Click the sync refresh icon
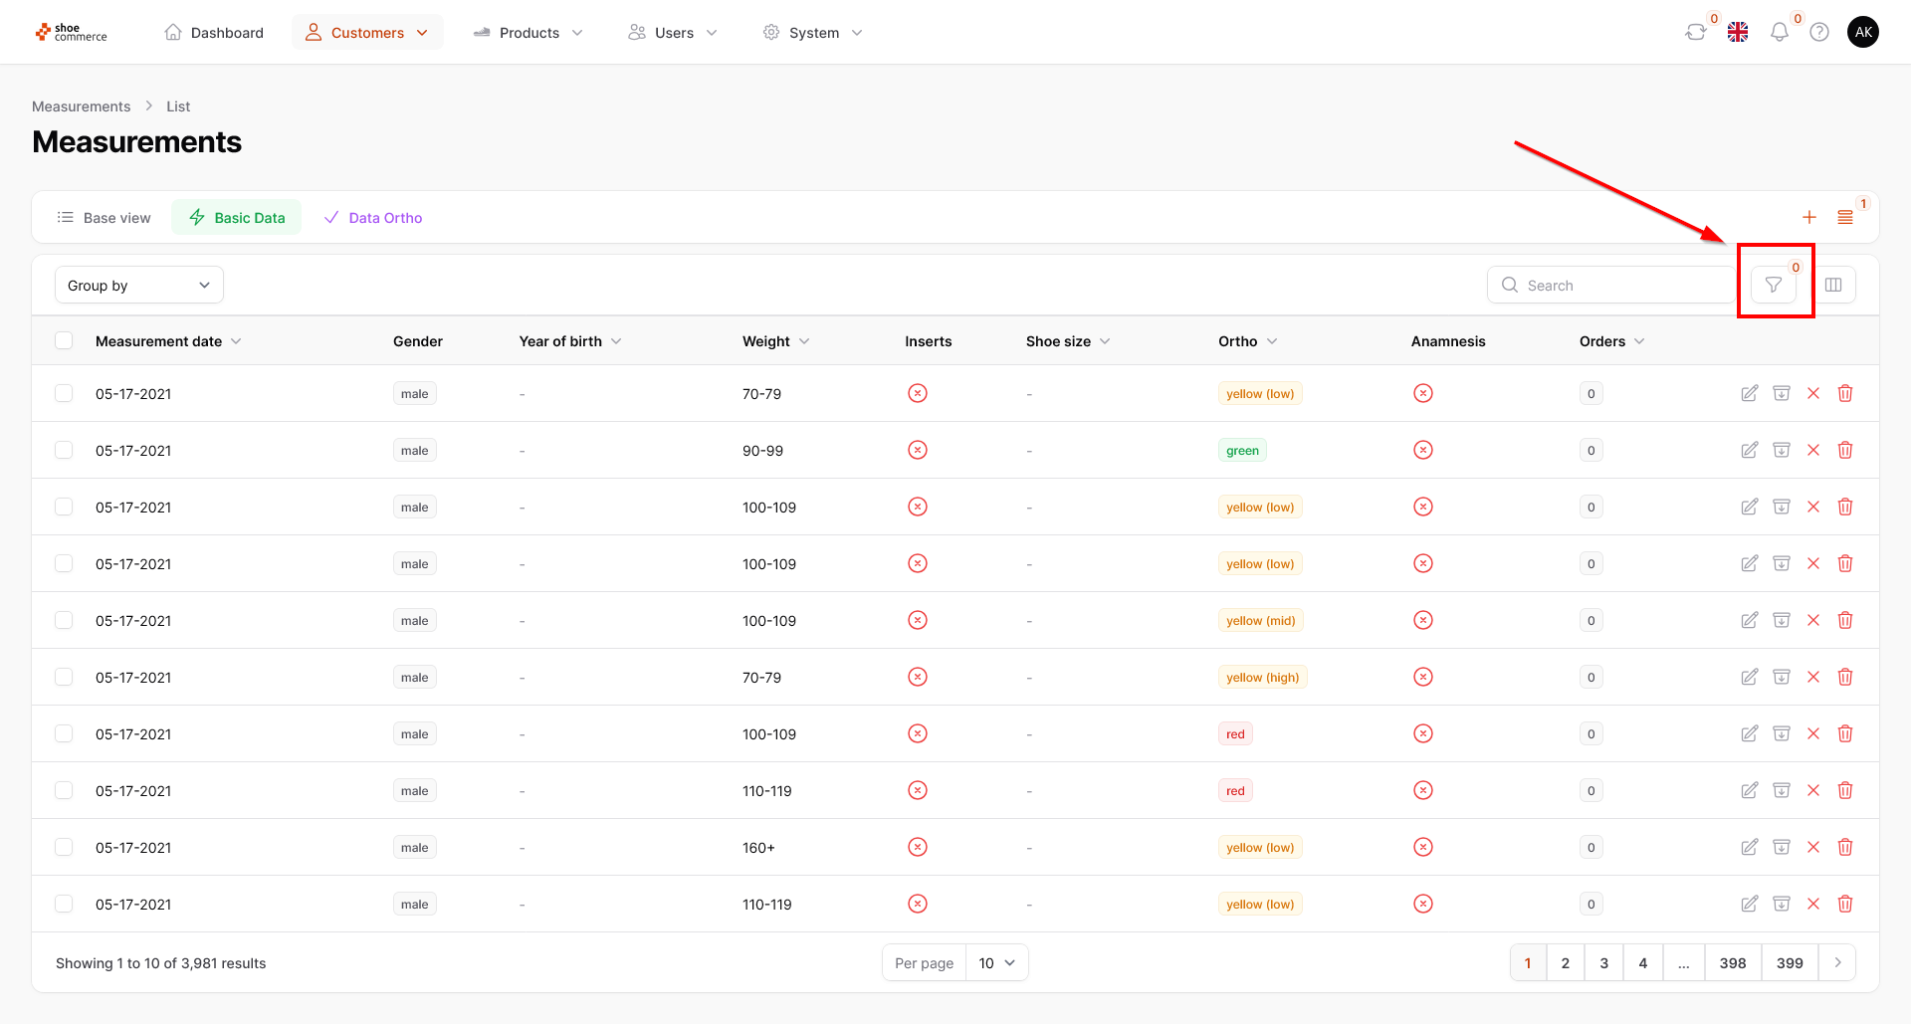 pyautogui.click(x=1695, y=33)
